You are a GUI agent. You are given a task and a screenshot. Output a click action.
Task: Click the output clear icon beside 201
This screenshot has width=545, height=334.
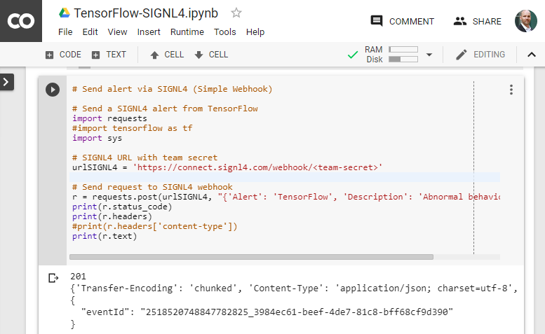53,278
